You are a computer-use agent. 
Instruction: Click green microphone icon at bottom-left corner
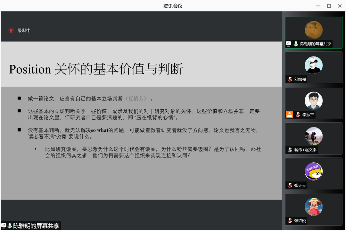(x=10, y=226)
